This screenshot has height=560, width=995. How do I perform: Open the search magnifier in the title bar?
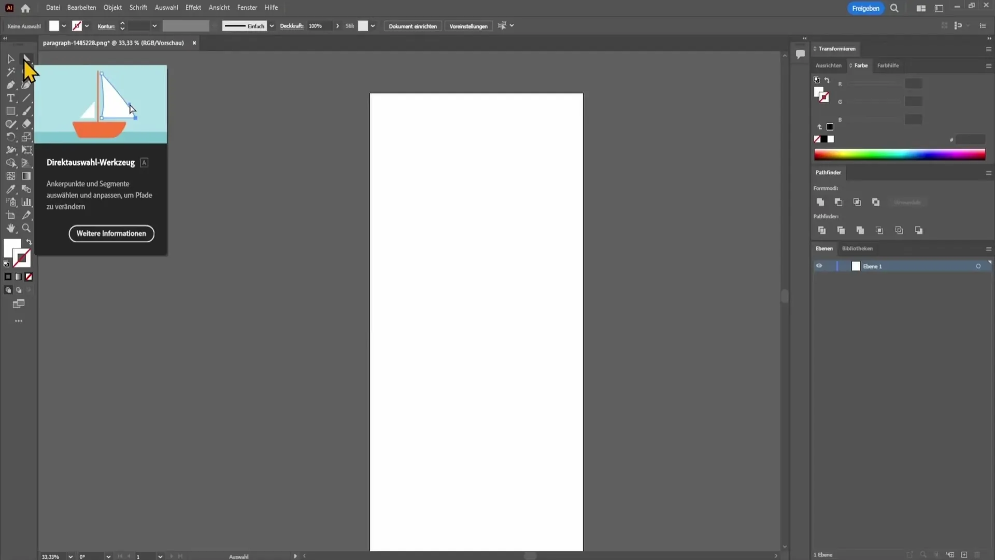pos(894,8)
